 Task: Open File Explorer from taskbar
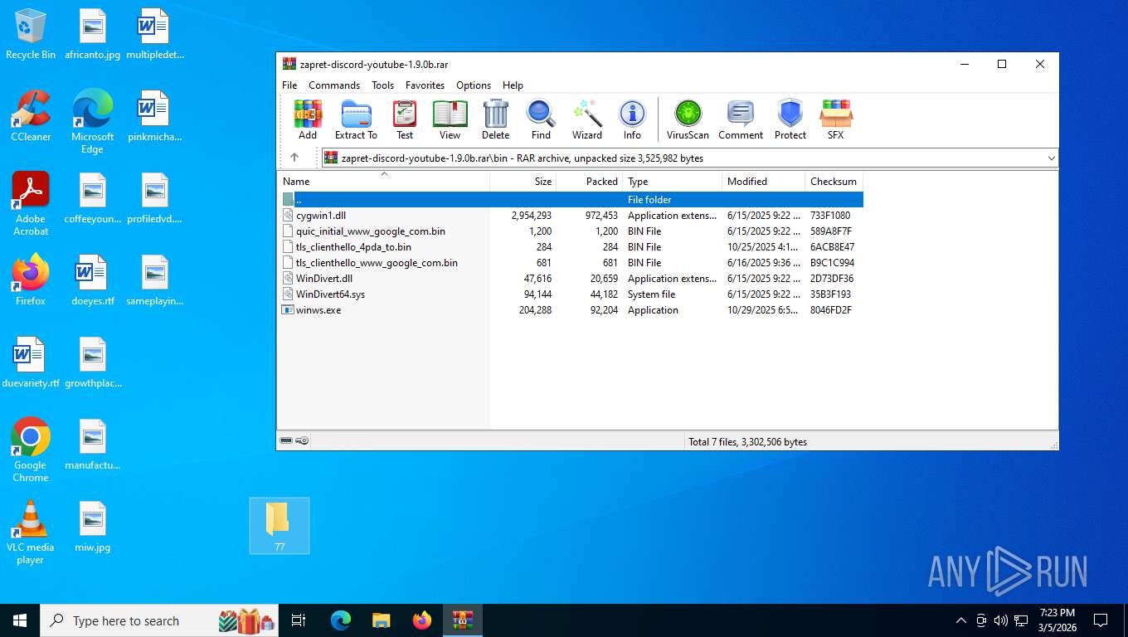click(x=382, y=620)
